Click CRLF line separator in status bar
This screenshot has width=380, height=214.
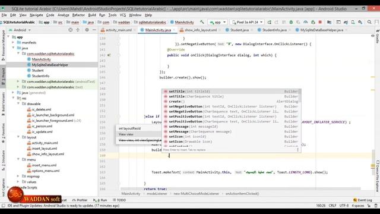click(x=332, y=206)
